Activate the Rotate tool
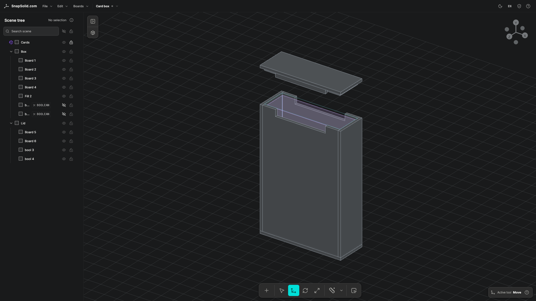 pyautogui.click(x=305, y=291)
